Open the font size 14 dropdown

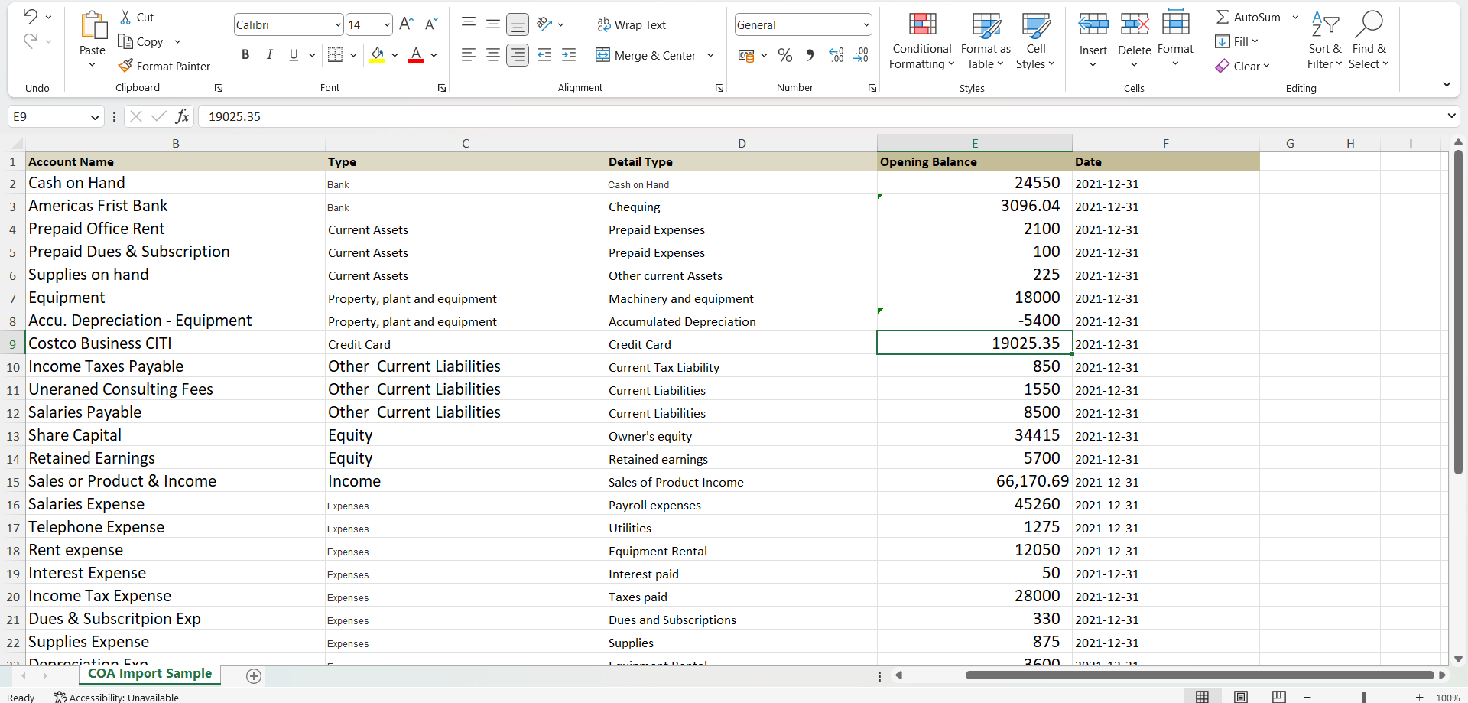pyautogui.click(x=387, y=25)
